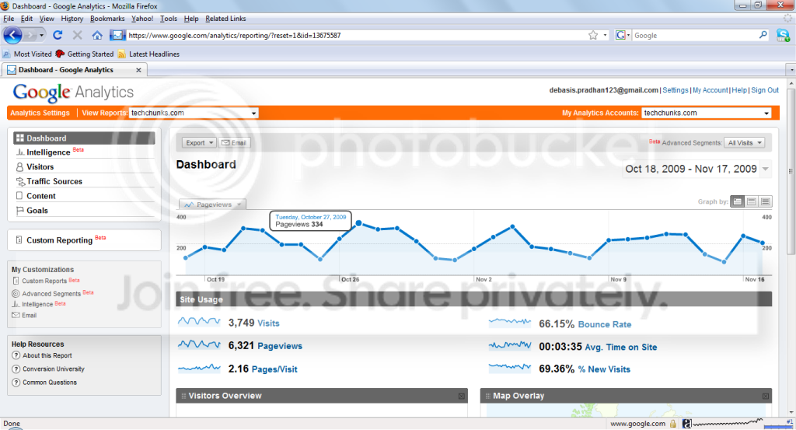Open the Skype toolbar icon
796x430 pixels.
(782, 35)
